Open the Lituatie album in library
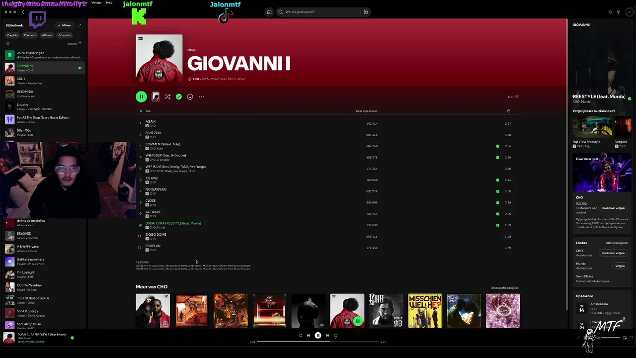Viewport: 636px width, 358px height. (x=45, y=106)
